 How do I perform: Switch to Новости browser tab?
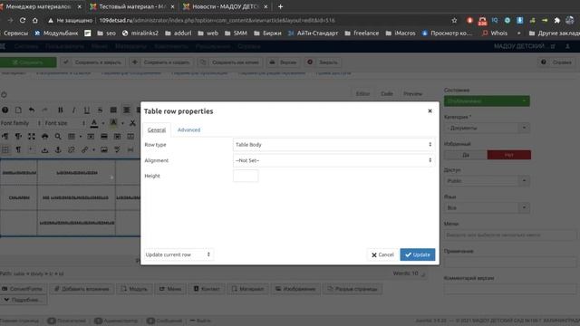coord(226,6)
